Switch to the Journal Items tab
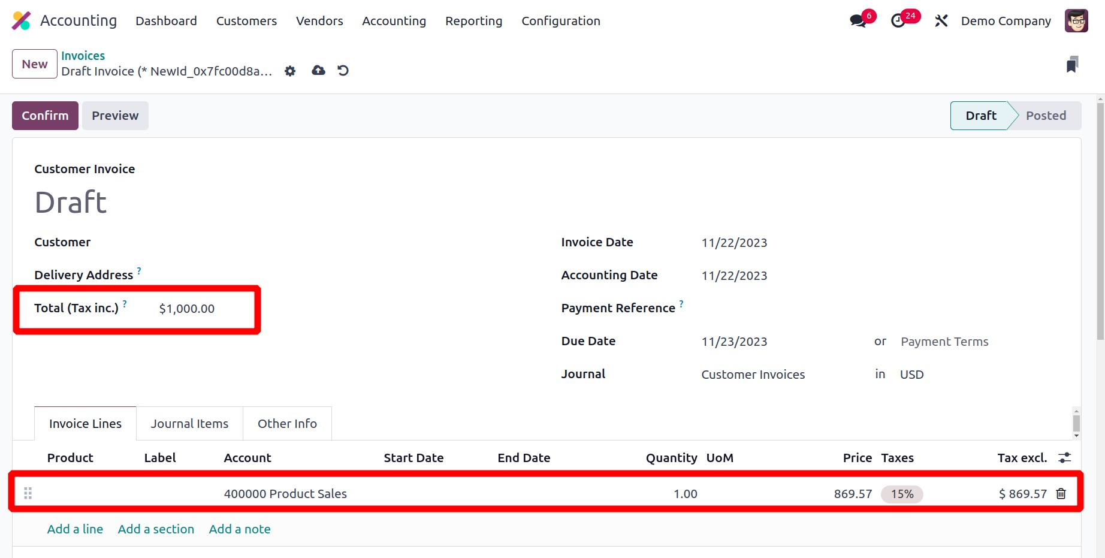 point(189,424)
